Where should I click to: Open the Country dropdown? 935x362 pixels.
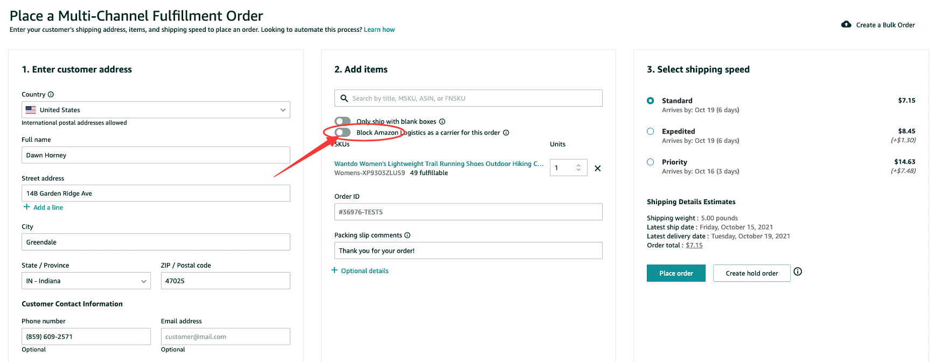click(156, 110)
